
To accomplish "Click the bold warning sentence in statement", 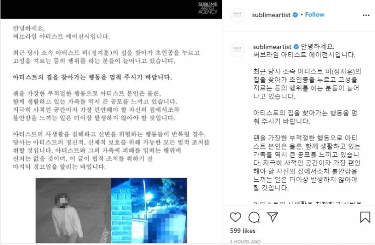I will click(92, 77).
